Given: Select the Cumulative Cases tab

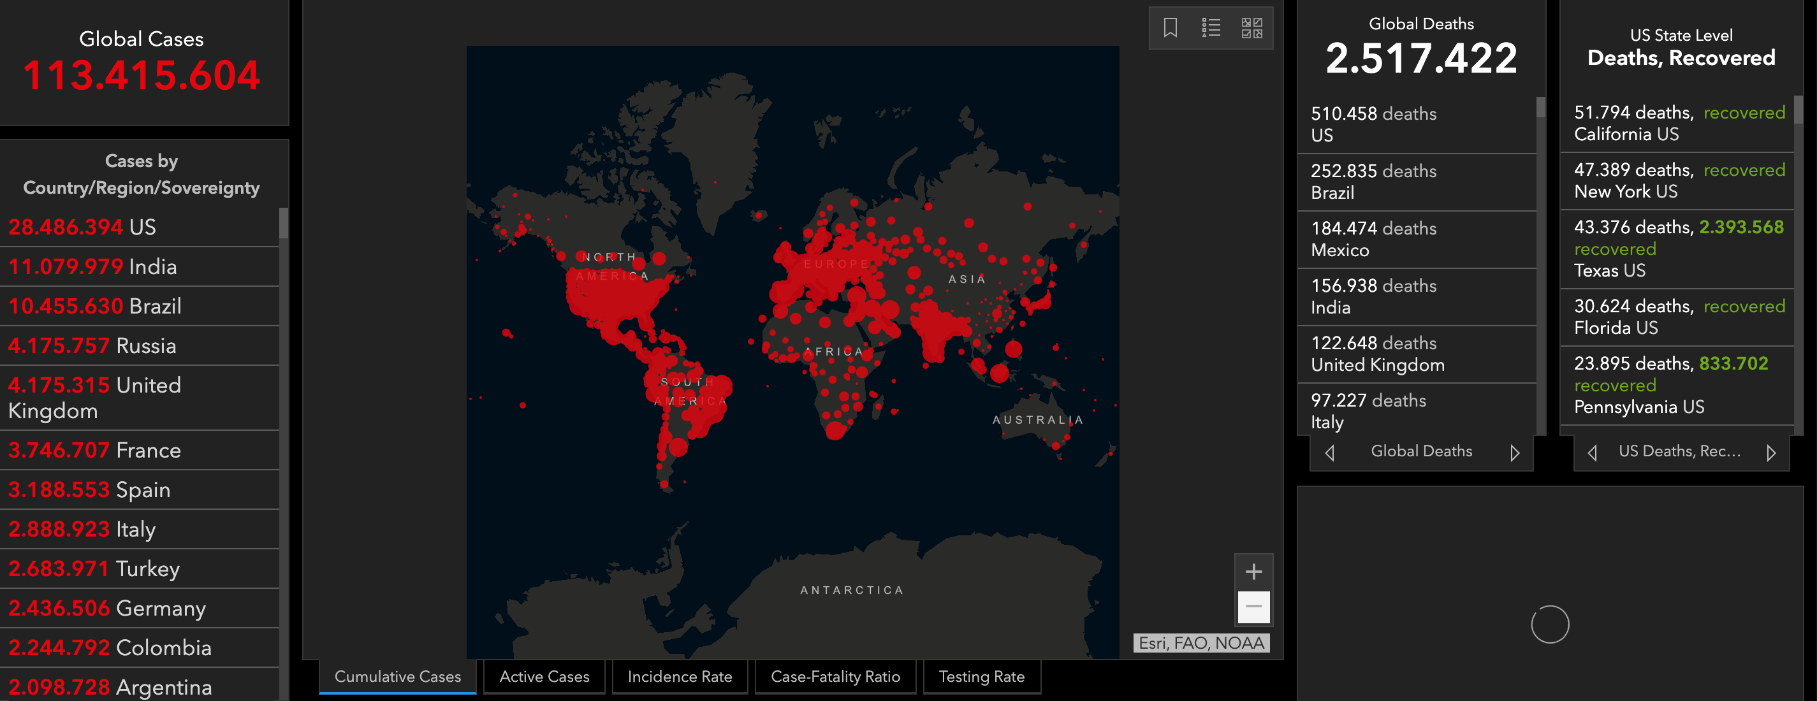Looking at the screenshot, I should pos(397,676).
